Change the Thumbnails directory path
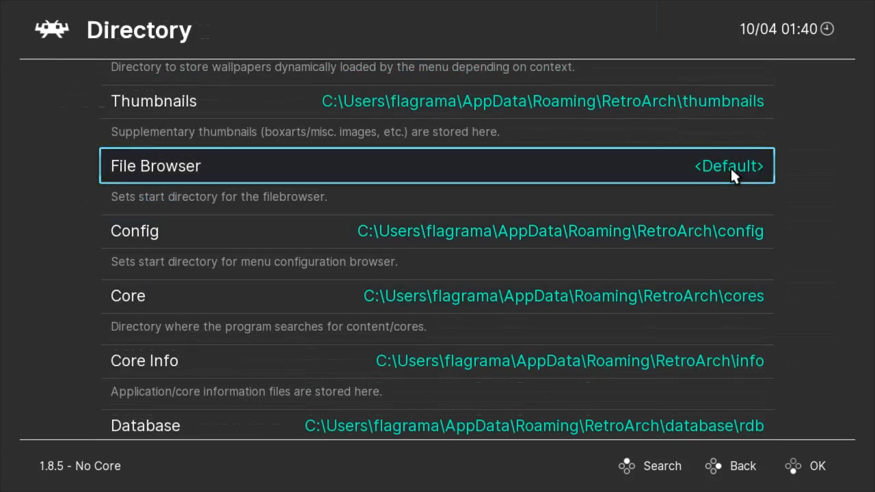875x492 pixels. click(x=543, y=101)
